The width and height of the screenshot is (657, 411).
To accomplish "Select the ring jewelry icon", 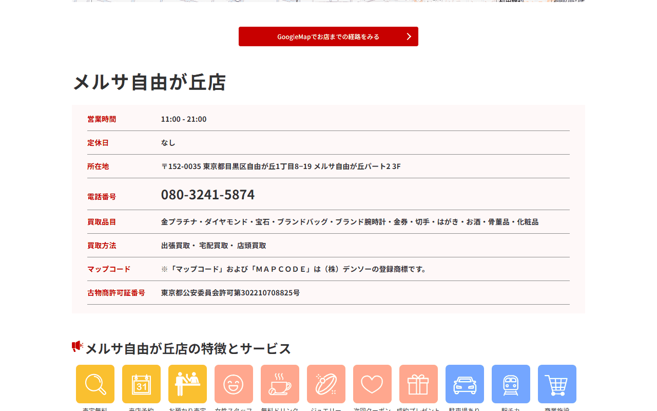I will (326, 384).
